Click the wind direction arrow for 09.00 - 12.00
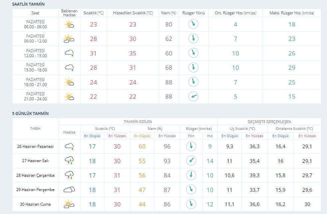This screenshot has width=327, height=214. [193, 39]
